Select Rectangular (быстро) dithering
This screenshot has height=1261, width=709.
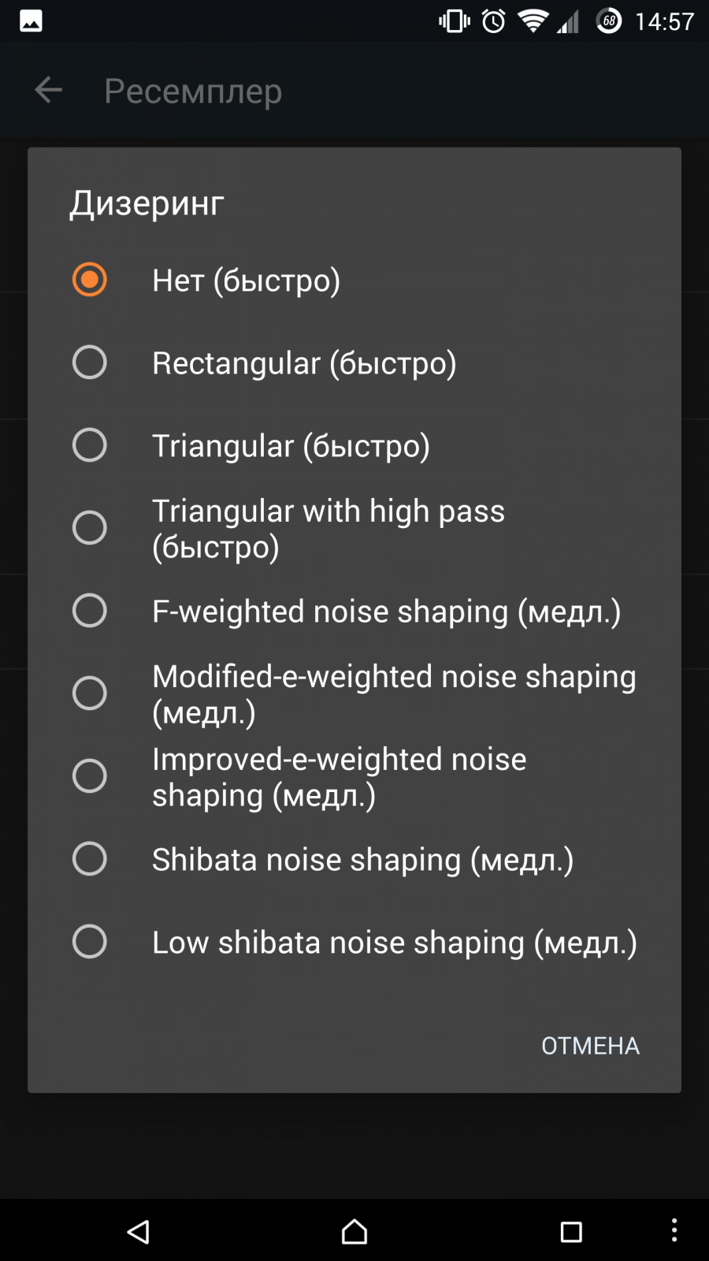click(354, 363)
